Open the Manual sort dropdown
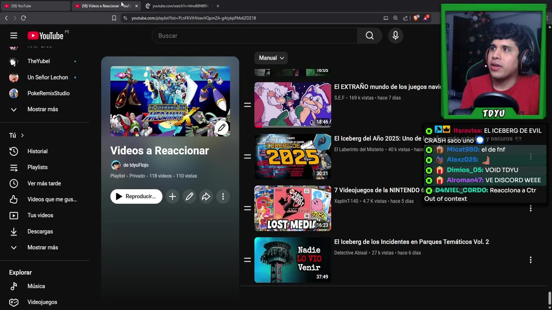The width and height of the screenshot is (552, 310). (x=271, y=58)
